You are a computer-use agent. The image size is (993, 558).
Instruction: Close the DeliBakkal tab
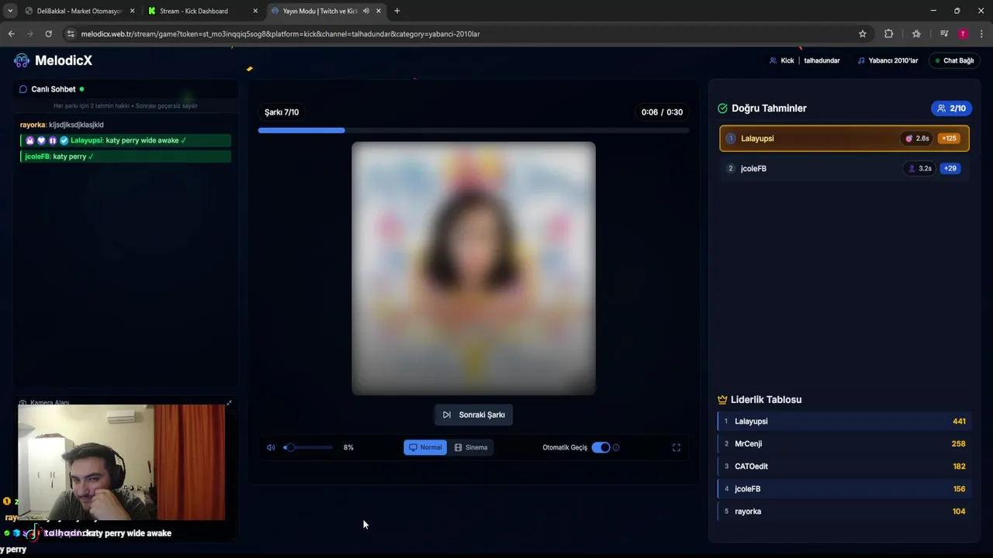[x=132, y=11]
